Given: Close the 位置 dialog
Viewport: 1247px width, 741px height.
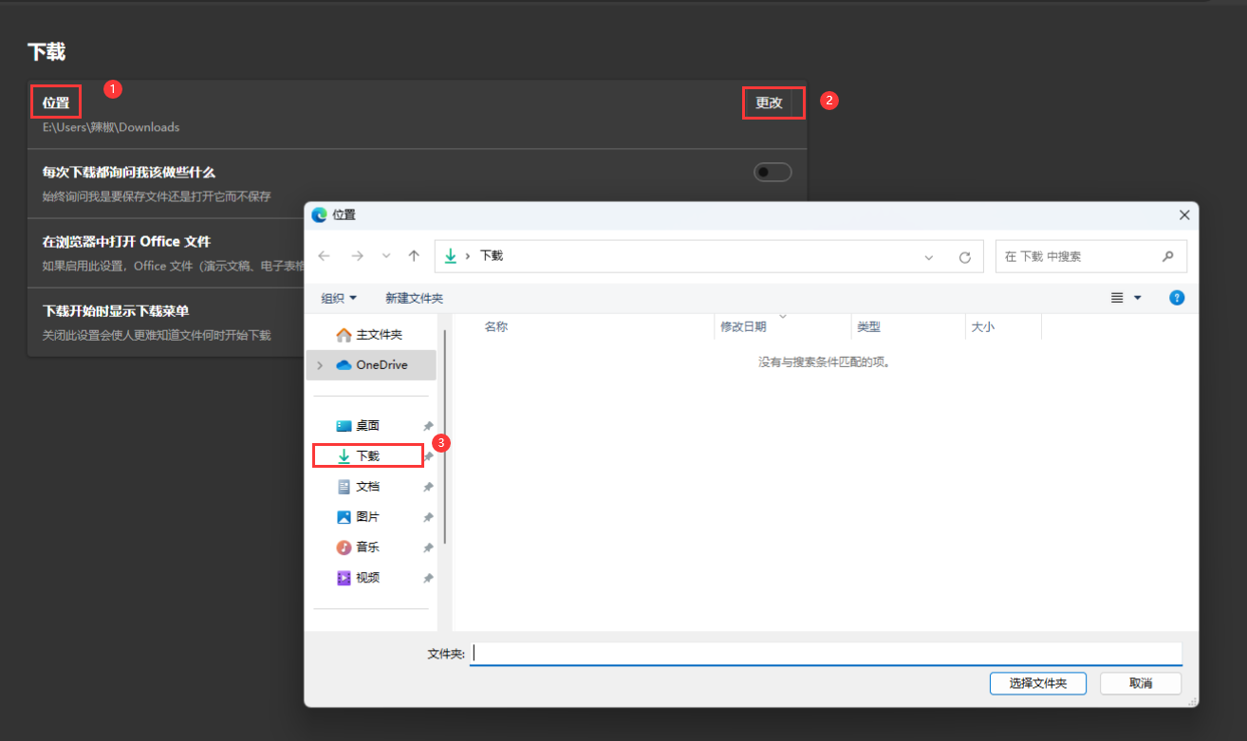Looking at the screenshot, I should pos(1183,215).
